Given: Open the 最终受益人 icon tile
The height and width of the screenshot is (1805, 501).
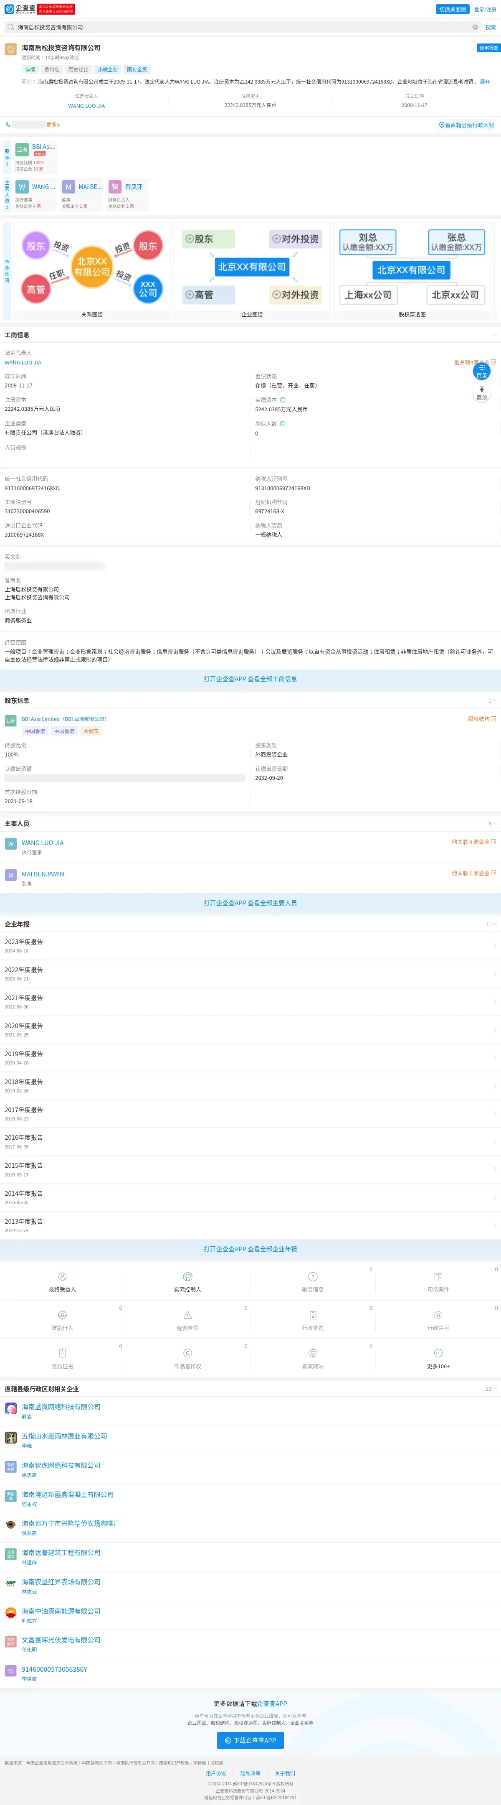Looking at the screenshot, I should [62, 1282].
